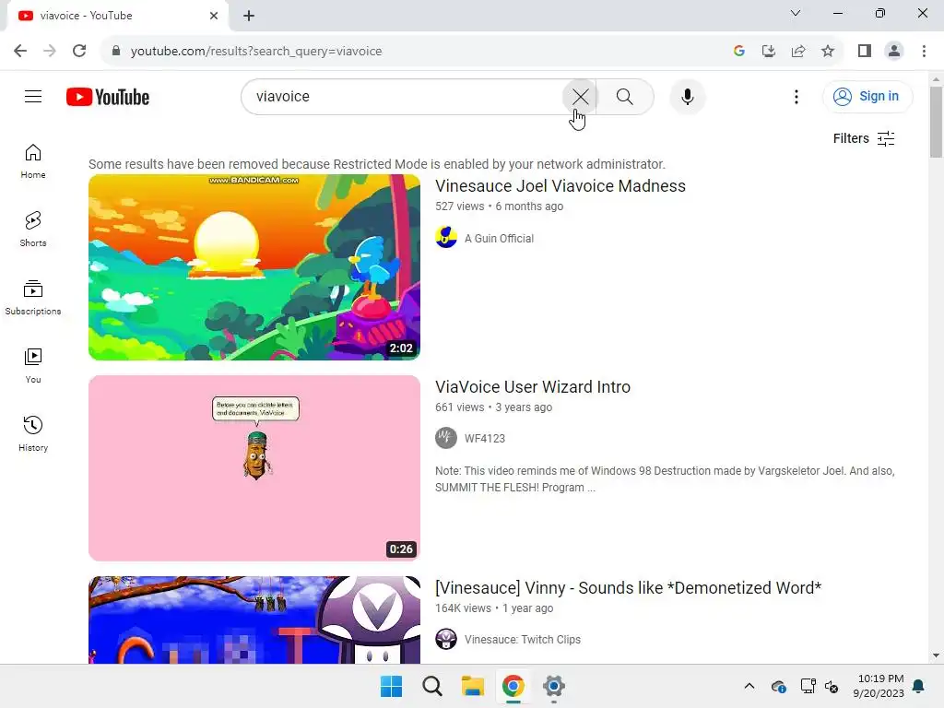Click Chrome icon in taskbar
944x708 pixels.
tap(513, 686)
